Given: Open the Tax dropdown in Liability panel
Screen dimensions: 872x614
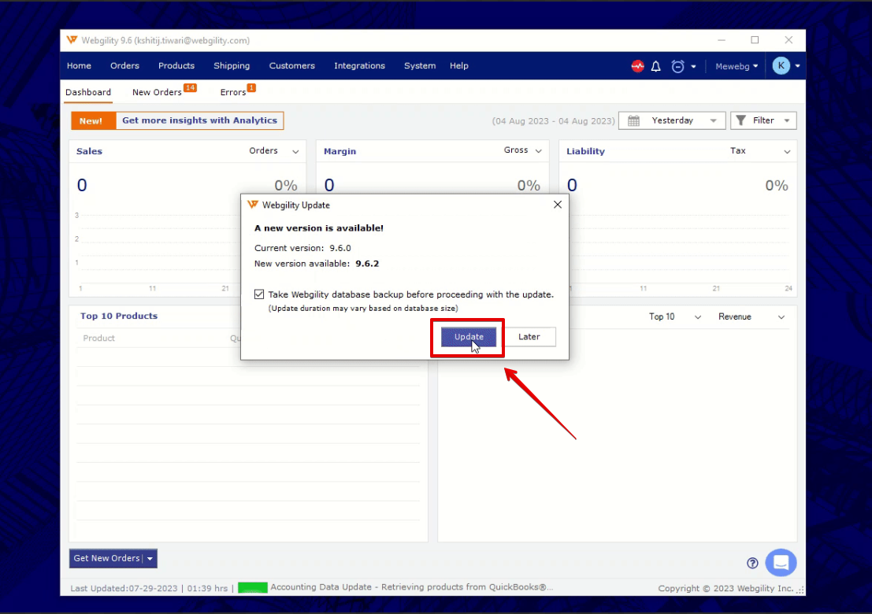Looking at the screenshot, I should point(759,151).
